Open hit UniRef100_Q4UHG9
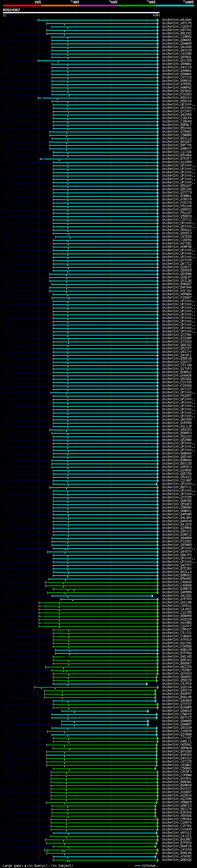The image size is (197, 868). tap(176, 700)
